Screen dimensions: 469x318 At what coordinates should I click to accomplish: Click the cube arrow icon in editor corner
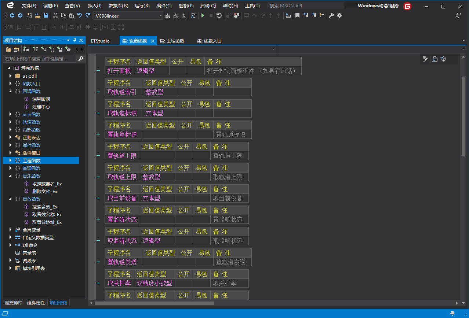[x=443, y=59]
